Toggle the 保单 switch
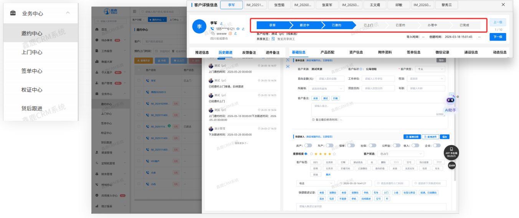 351,146
